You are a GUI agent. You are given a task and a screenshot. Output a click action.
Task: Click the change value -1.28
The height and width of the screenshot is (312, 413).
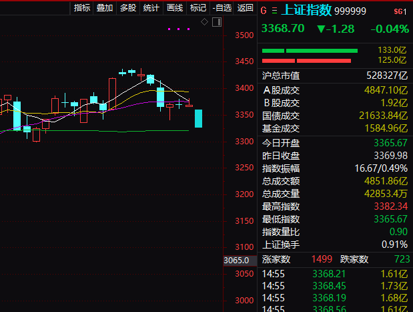[x=336, y=29]
